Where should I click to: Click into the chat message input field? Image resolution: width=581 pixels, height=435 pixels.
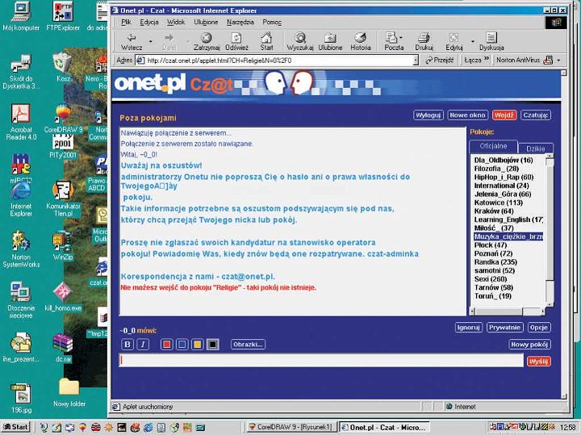321,360
